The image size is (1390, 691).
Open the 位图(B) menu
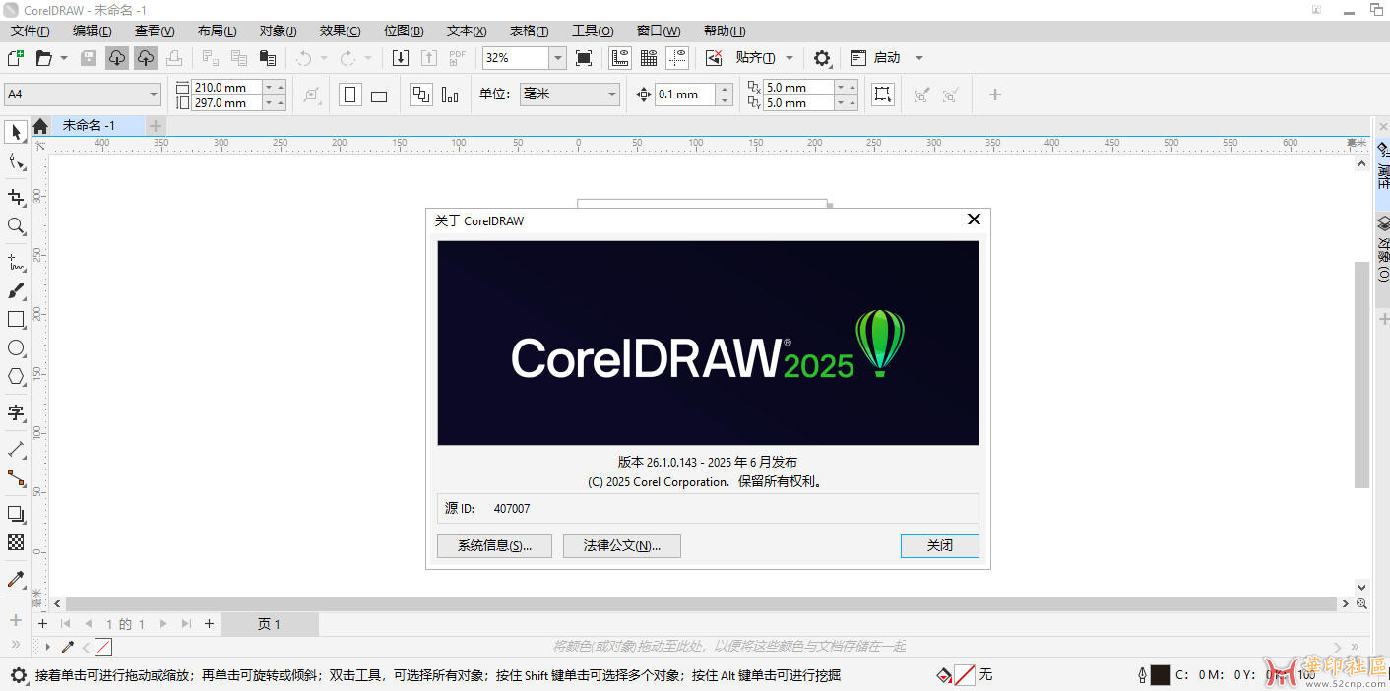pyautogui.click(x=404, y=31)
